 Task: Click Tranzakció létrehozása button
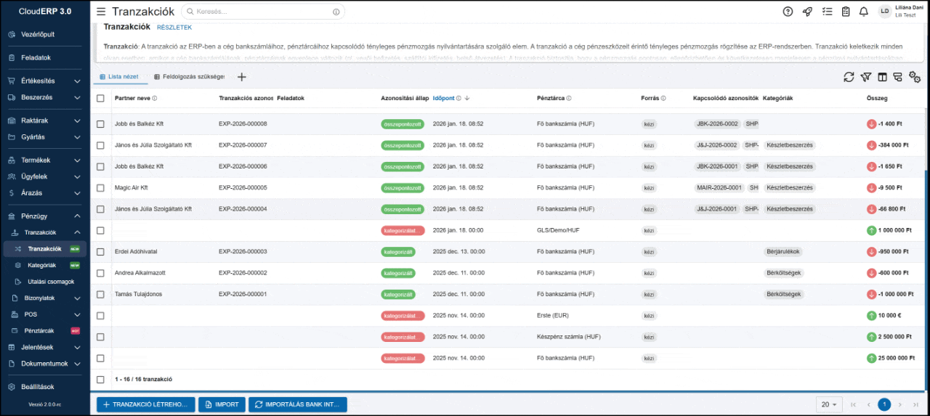pyautogui.click(x=146, y=404)
